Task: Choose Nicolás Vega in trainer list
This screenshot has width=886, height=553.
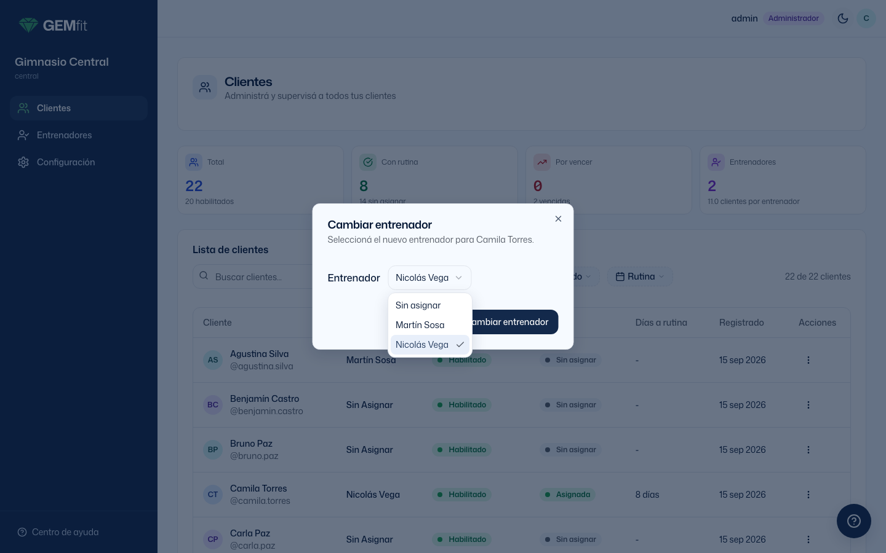Action: click(x=430, y=345)
